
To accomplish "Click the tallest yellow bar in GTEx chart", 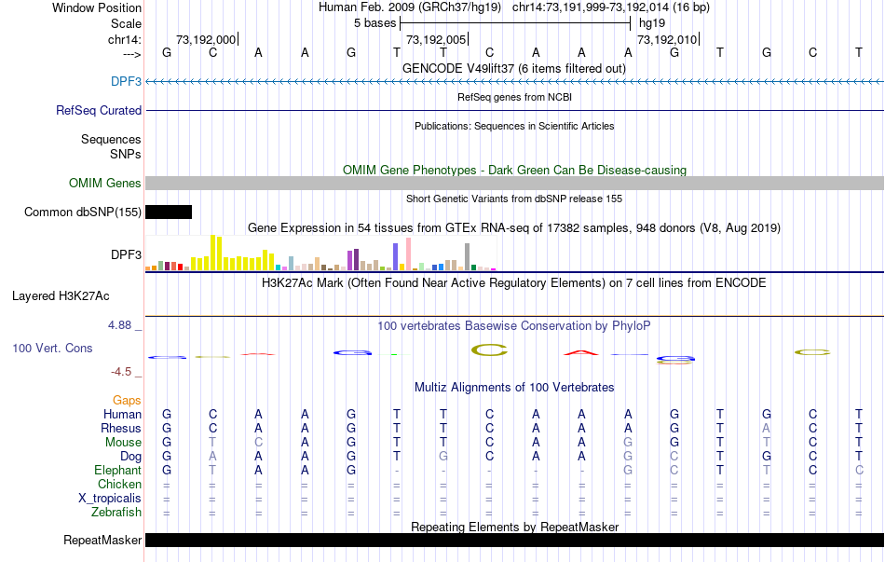I will click(x=214, y=253).
